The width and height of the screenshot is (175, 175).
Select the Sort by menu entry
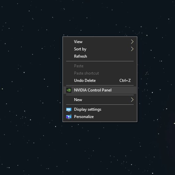100,49
